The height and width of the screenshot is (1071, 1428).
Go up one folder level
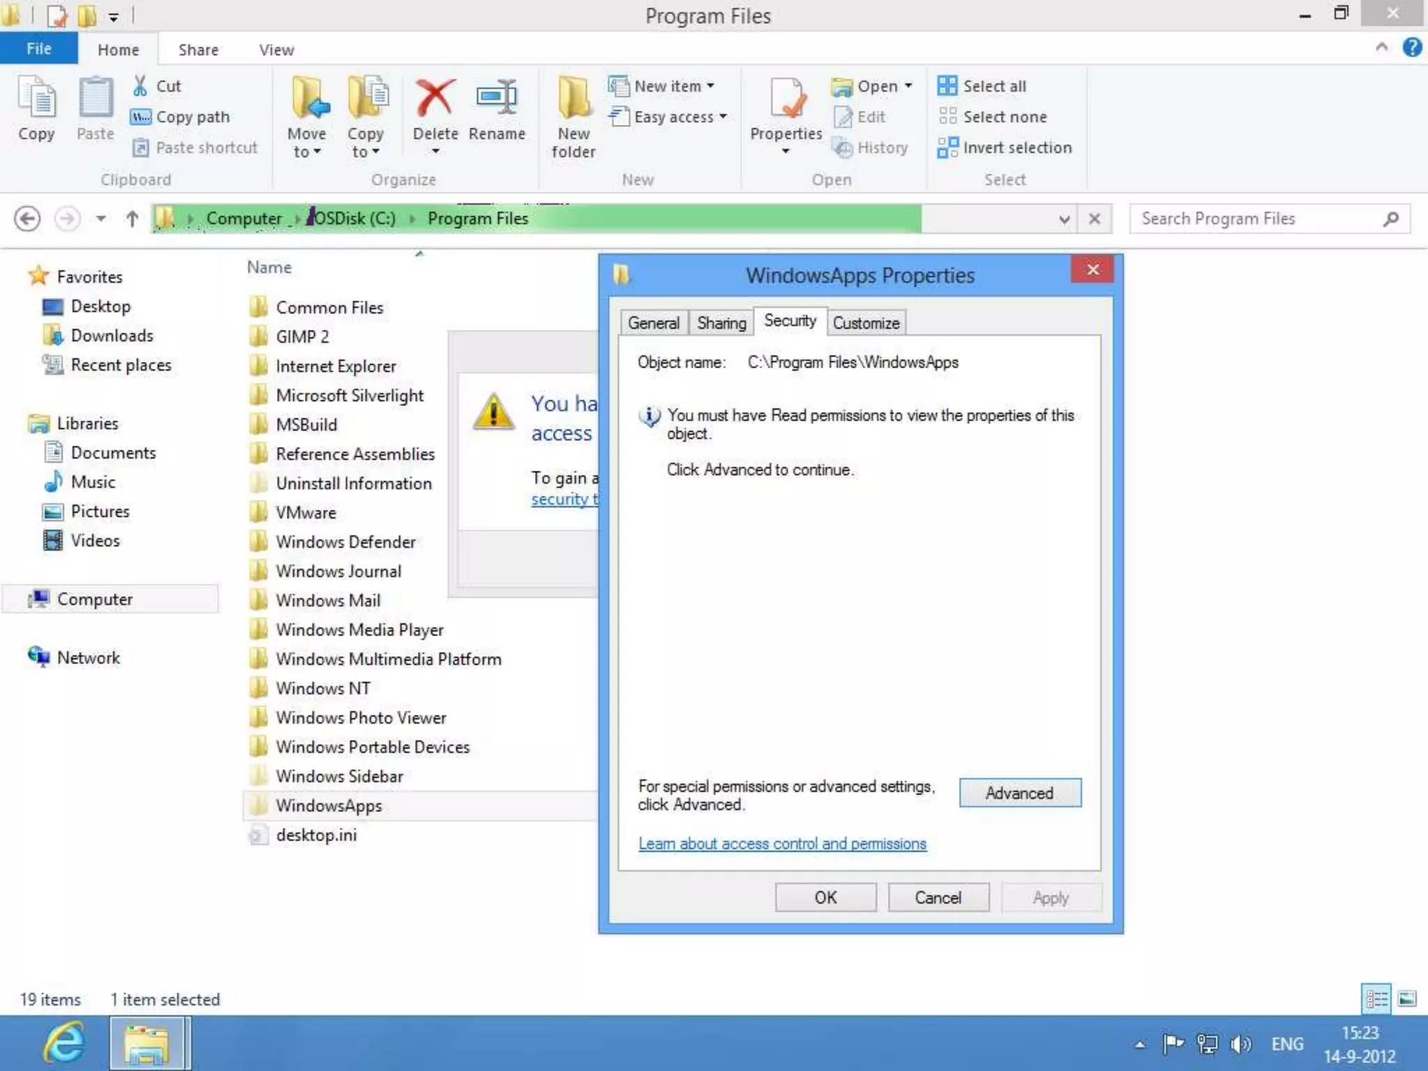(x=132, y=219)
